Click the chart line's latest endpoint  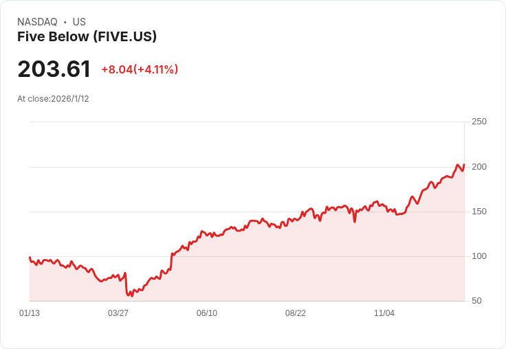pos(464,164)
